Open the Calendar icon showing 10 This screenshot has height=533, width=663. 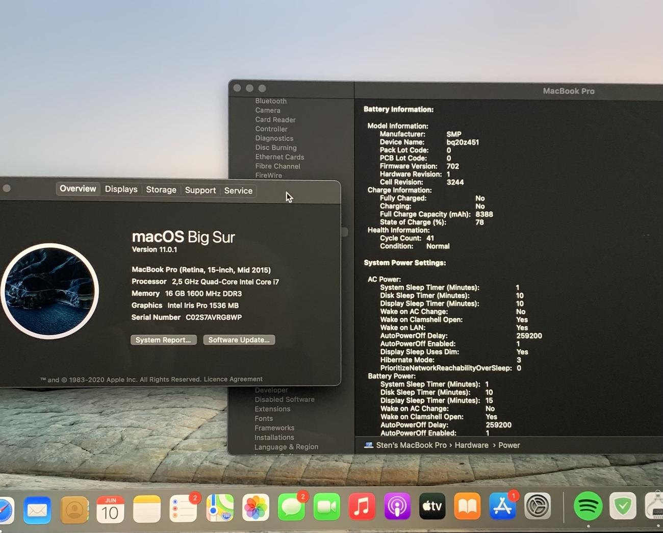(110, 509)
